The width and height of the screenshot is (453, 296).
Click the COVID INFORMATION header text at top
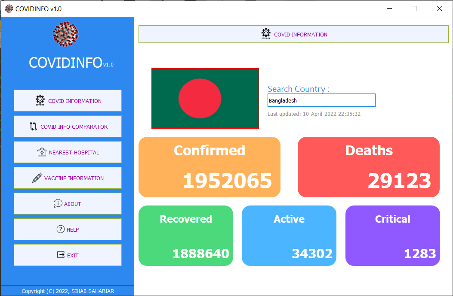click(x=301, y=35)
